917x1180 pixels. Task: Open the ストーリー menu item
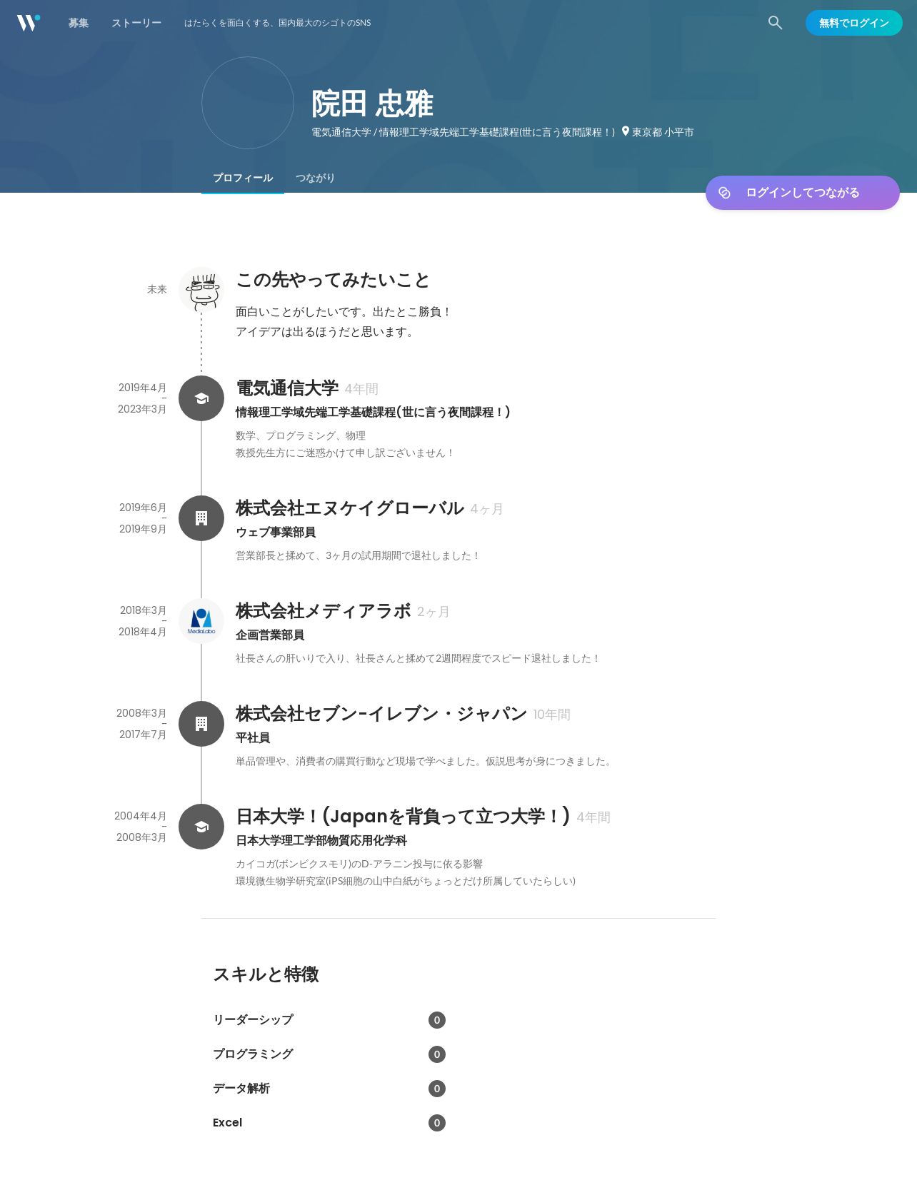pyautogui.click(x=136, y=23)
